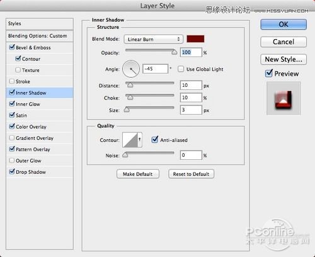Image resolution: width=315 pixels, height=257 pixels.
Task: Select the Outer Glow row label
Action: tap(28, 161)
